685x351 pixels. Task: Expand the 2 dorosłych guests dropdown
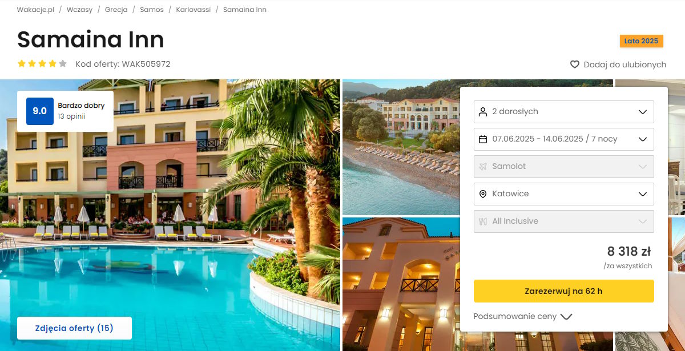pos(564,112)
